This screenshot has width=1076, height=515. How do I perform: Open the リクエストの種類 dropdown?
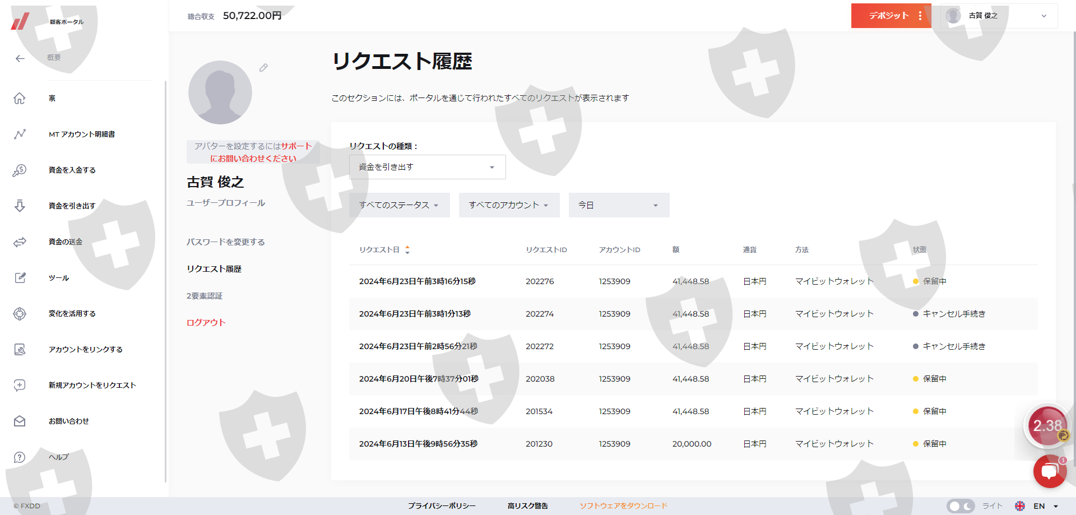pyautogui.click(x=427, y=167)
